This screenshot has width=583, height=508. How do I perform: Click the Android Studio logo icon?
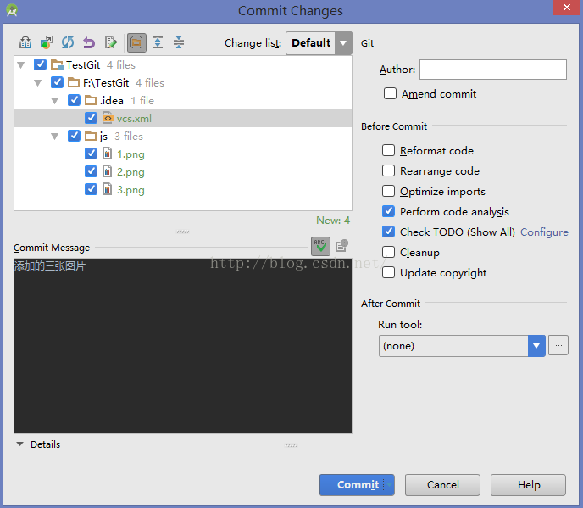[12, 10]
